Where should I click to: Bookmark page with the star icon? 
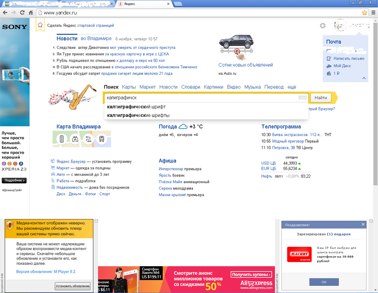pos(364,13)
